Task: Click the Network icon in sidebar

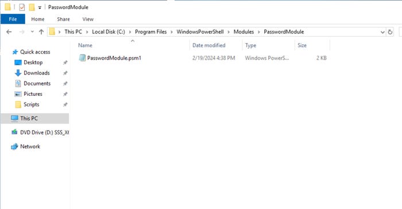Action: (x=14, y=146)
